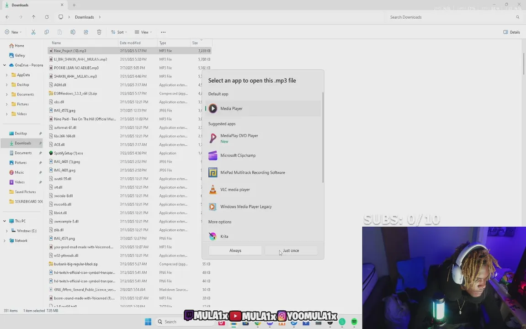Click the Rename icon in toolbar
Screen dimensions: 526x329
[73, 32]
